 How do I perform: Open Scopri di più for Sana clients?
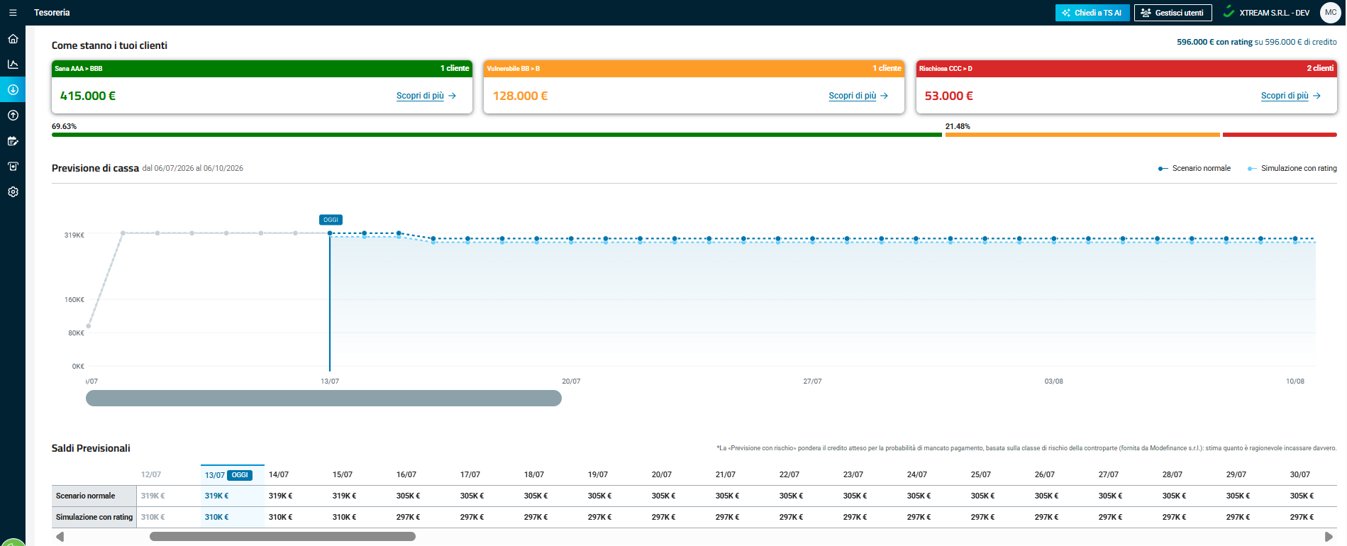tap(426, 96)
